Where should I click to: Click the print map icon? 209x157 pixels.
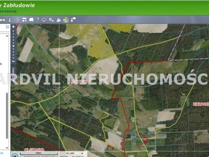[x=2, y=20]
